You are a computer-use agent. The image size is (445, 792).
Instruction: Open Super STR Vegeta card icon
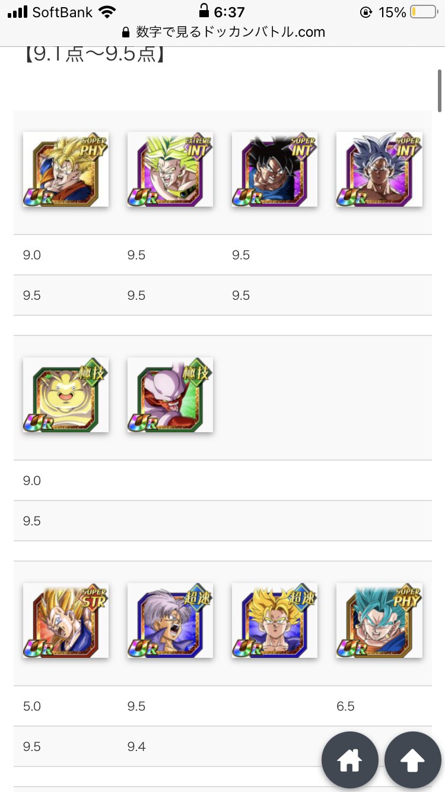[x=66, y=620]
